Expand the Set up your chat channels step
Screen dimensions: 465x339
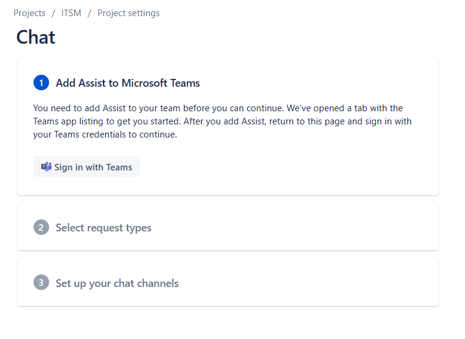pyautogui.click(x=117, y=283)
